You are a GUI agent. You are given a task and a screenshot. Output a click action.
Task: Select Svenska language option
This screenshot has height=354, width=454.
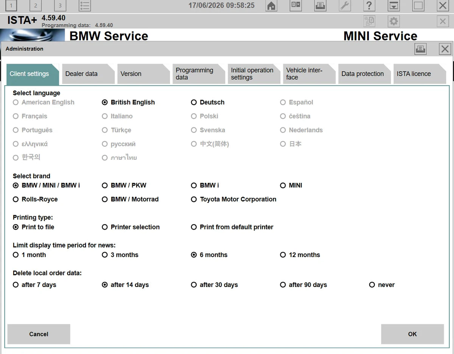[x=208, y=130]
